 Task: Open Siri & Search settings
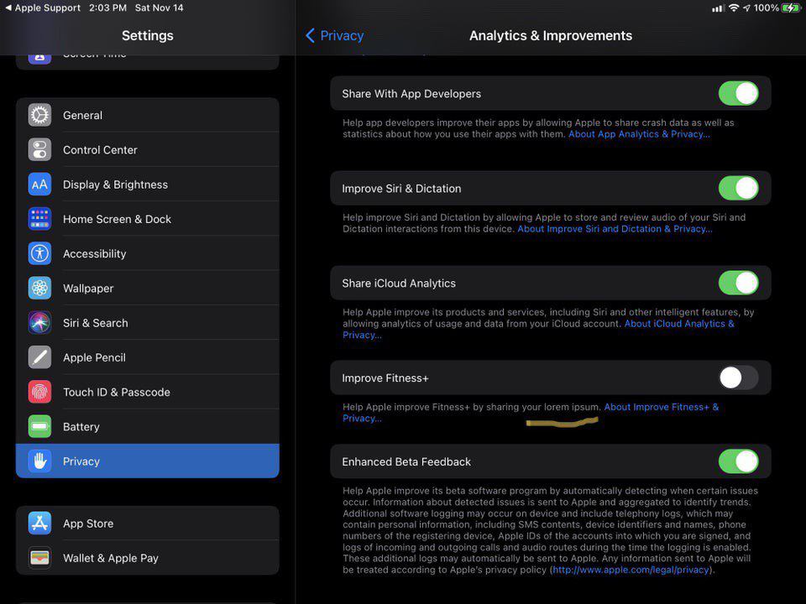point(148,322)
